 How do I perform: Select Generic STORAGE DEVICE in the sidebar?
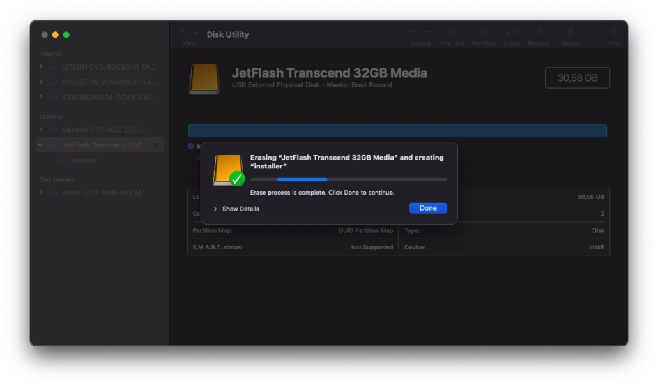pyautogui.click(x=100, y=130)
